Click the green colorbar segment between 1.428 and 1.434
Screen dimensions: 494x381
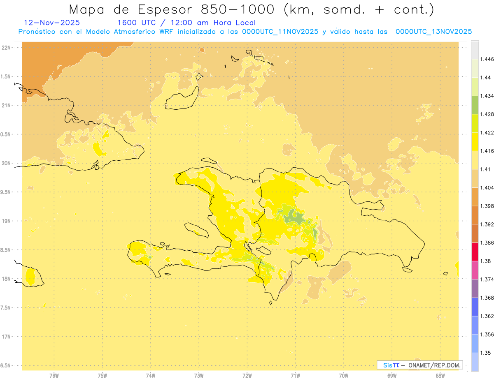coord(475,105)
